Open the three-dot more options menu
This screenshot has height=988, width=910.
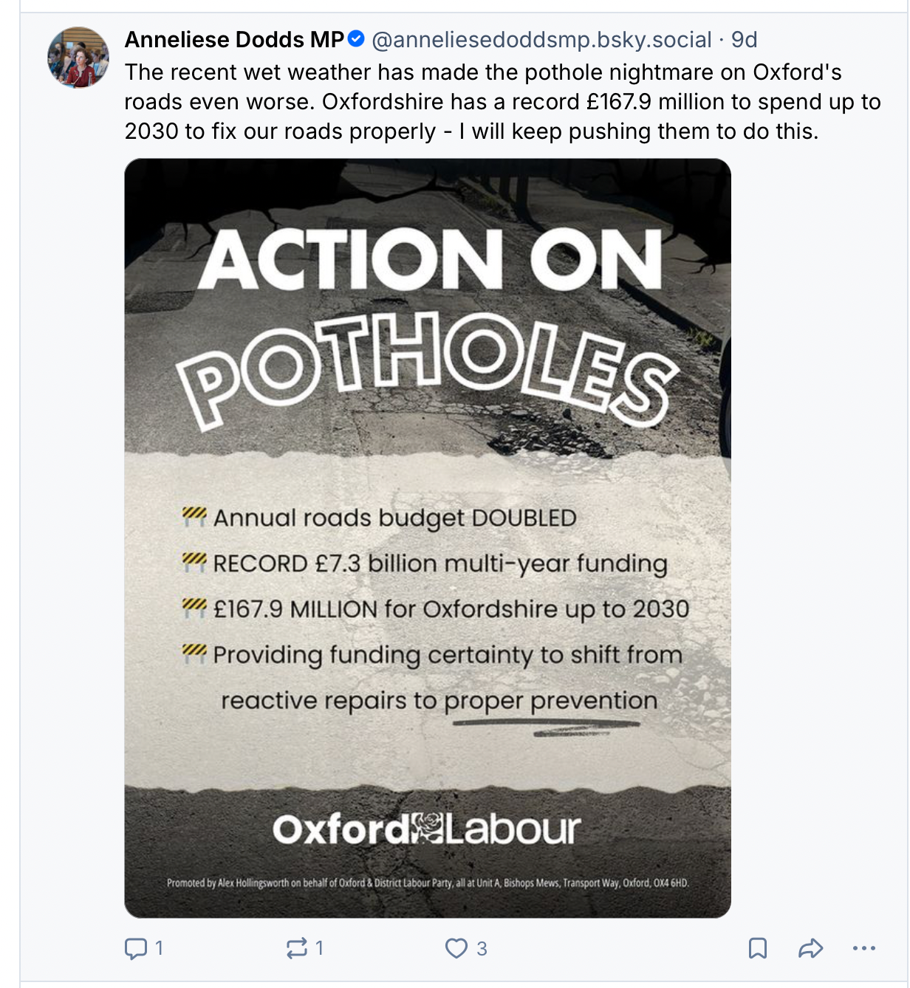tap(863, 948)
